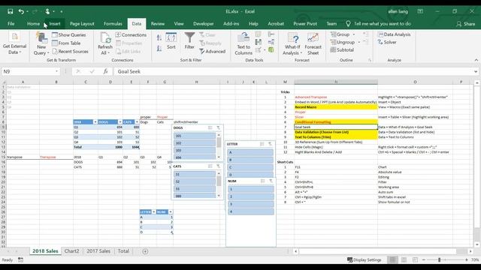Open Connections dialog
Screen dimensions: 481x270
[x=131, y=35]
